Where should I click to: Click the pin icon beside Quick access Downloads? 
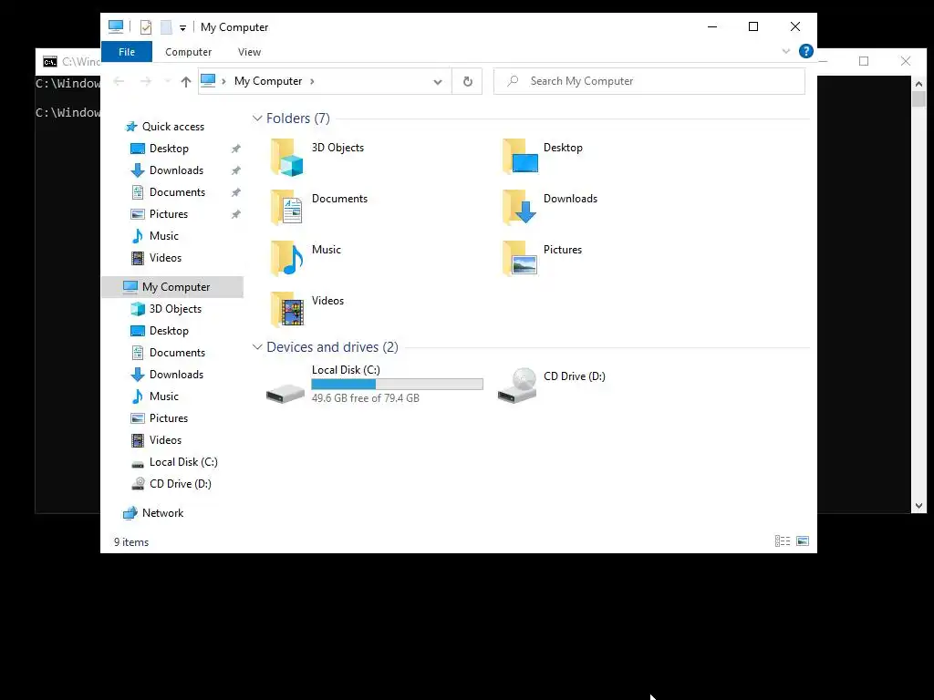click(x=236, y=170)
